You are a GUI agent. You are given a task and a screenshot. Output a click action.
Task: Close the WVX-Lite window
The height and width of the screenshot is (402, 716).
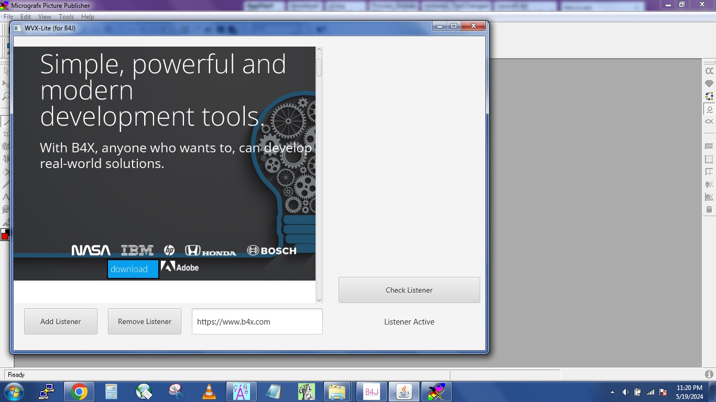point(473,26)
